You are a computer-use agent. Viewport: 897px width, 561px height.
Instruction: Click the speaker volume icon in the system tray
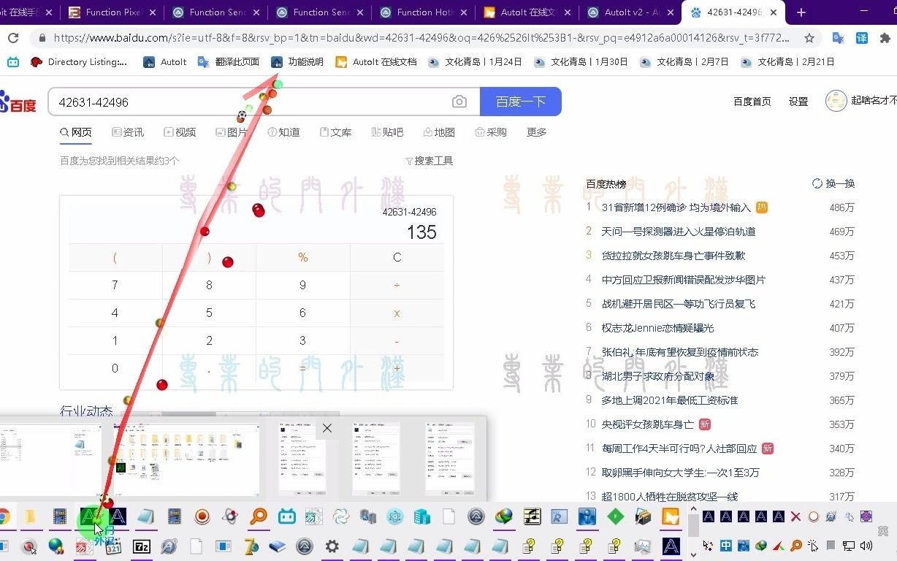point(866,546)
